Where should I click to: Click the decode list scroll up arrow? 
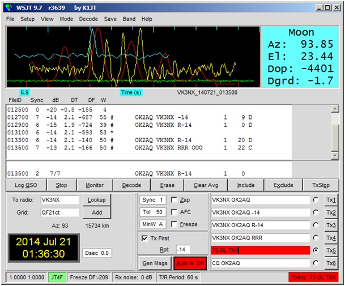335,109
